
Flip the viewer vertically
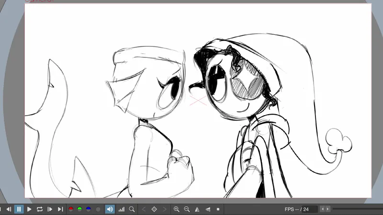pyautogui.click(x=208, y=209)
